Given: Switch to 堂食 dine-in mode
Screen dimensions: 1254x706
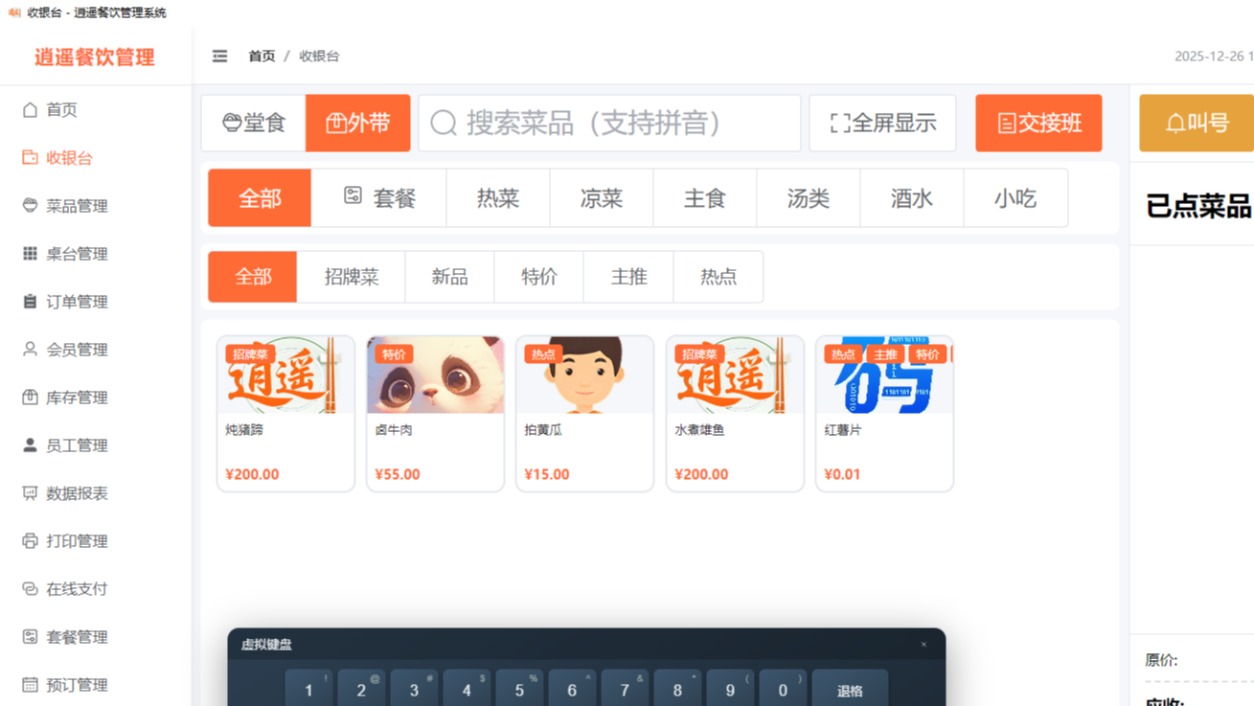Looking at the screenshot, I should click(x=254, y=123).
